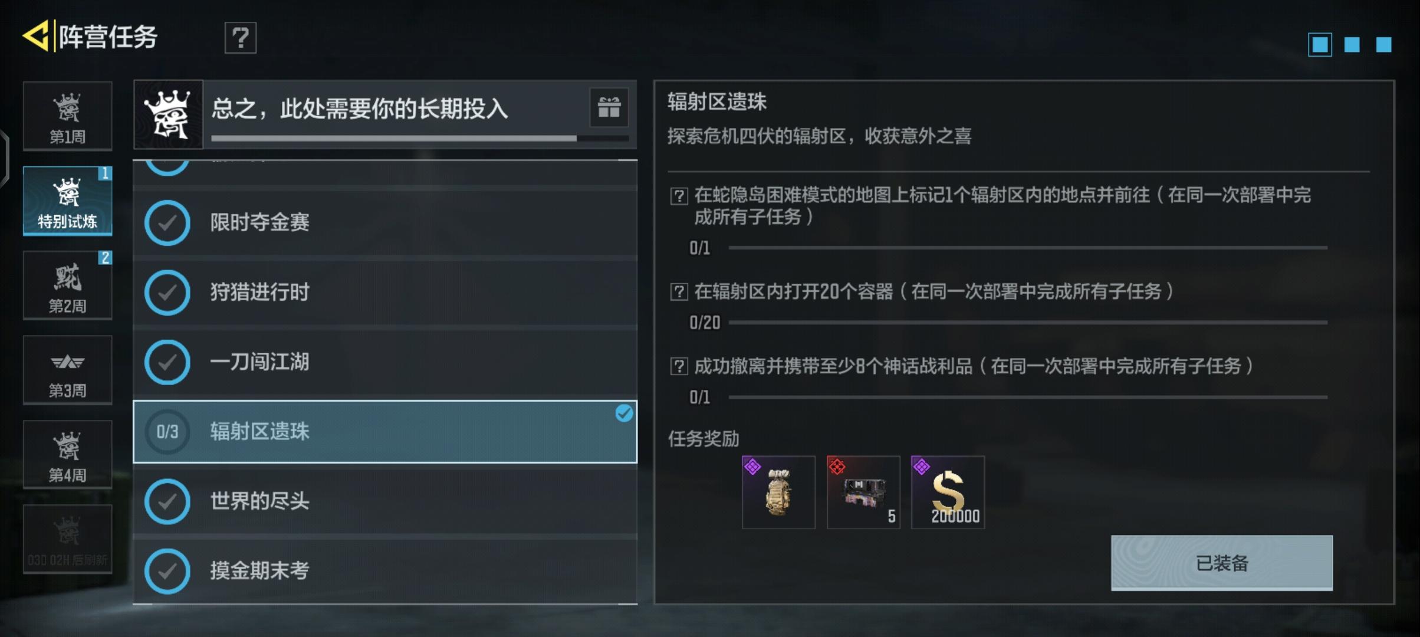Select the 一刀闯江湖 mission entry
1420x637 pixels.
pos(385,362)
